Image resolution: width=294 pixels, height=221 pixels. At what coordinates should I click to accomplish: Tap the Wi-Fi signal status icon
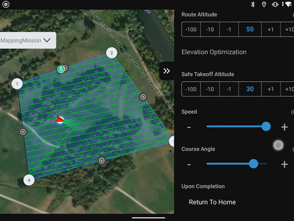[x=289, y=5]
